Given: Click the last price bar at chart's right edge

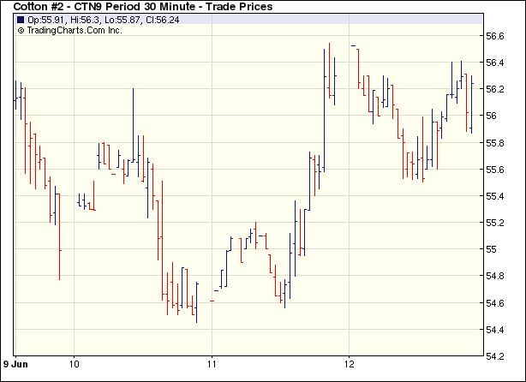Looking at the screenshot, I should tap(471, 103).
